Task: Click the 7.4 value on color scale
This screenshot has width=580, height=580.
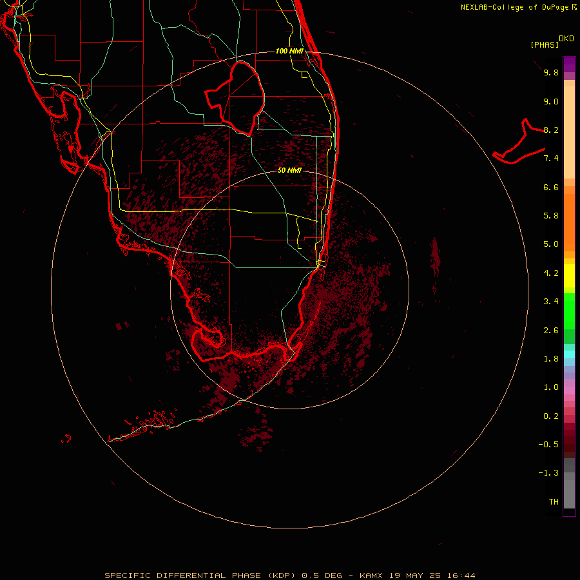Action: tap(551, 159)
